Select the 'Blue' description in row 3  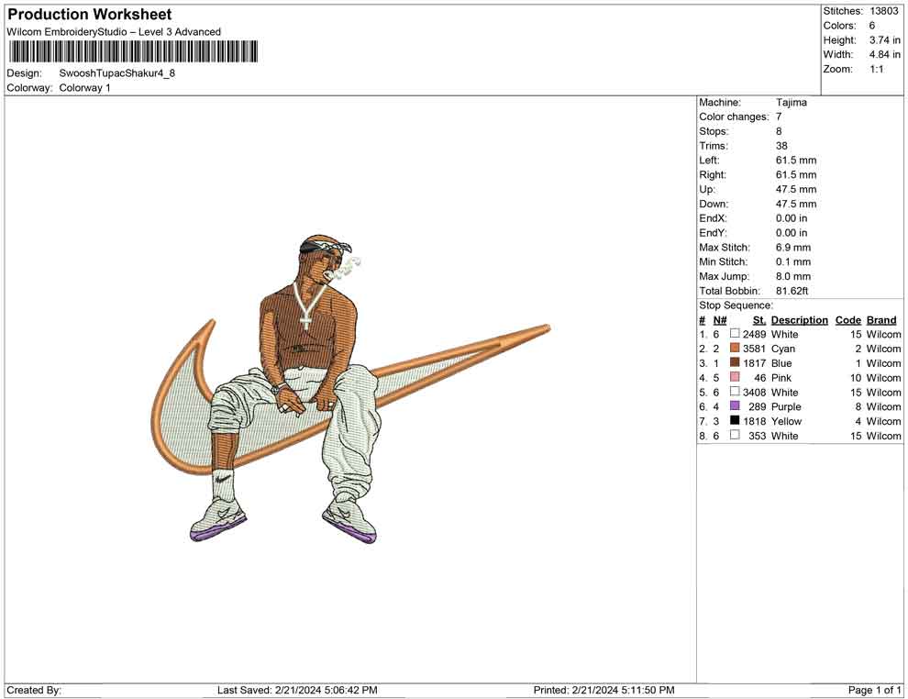point(781,363)
